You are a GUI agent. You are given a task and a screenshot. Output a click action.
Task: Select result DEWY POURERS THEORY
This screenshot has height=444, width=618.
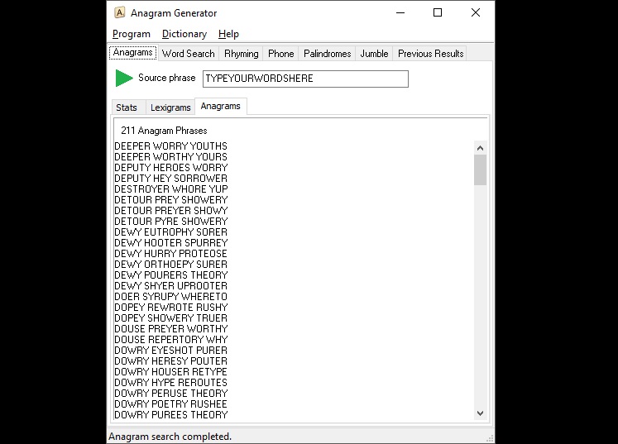tap(170, 275)
